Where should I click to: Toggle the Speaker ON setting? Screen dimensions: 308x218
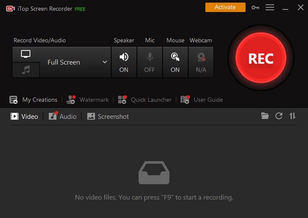click(x=124, y=62)
